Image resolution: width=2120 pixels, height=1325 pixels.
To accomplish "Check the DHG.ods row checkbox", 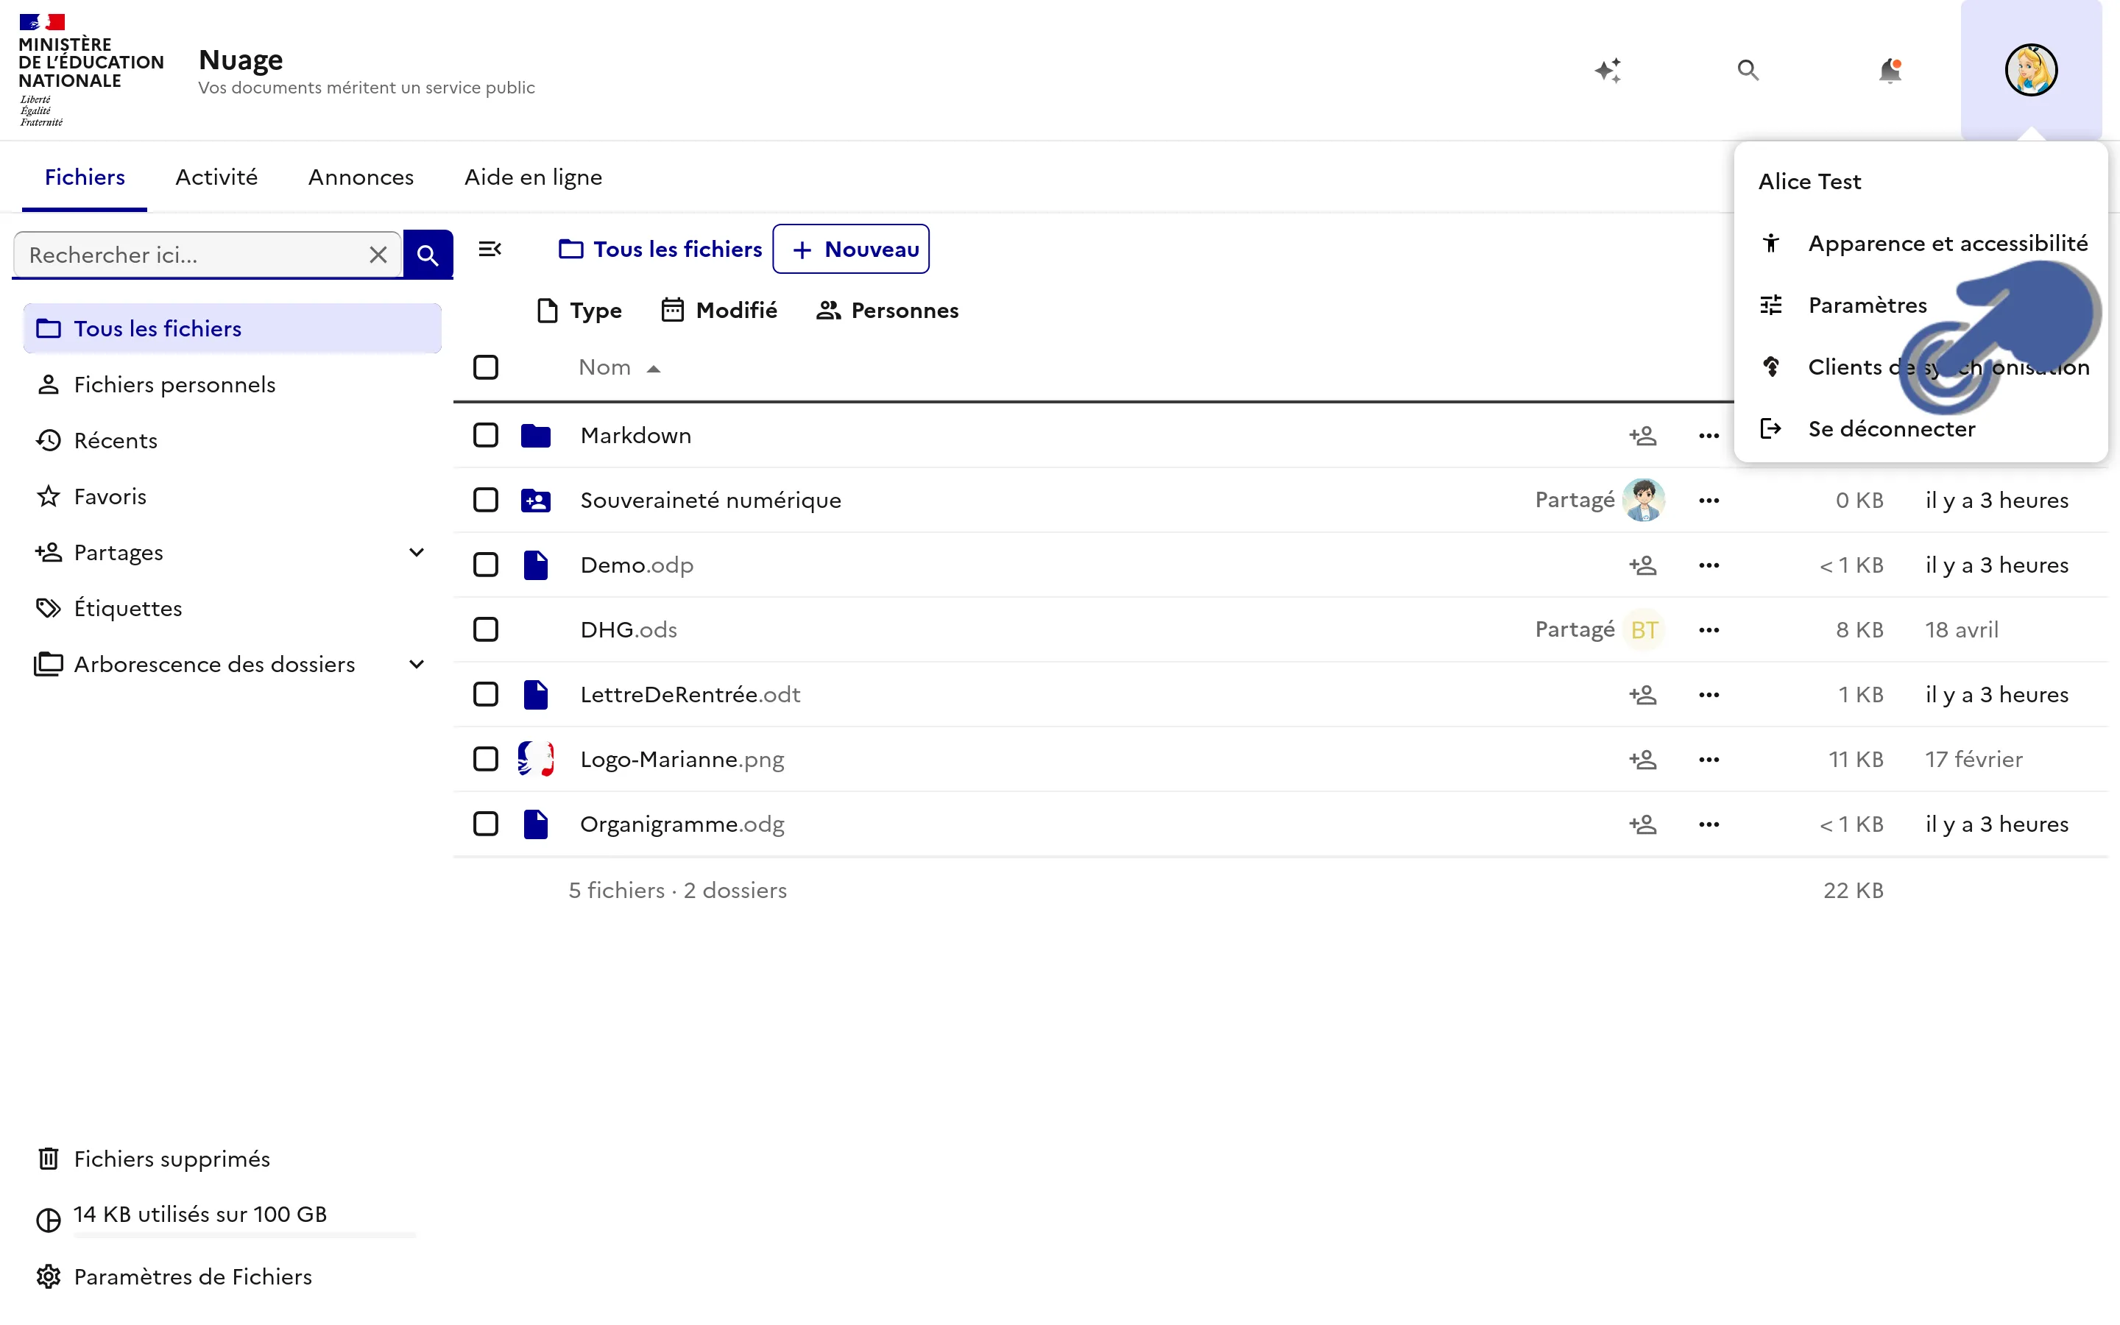I will click(x=485, y=630).
